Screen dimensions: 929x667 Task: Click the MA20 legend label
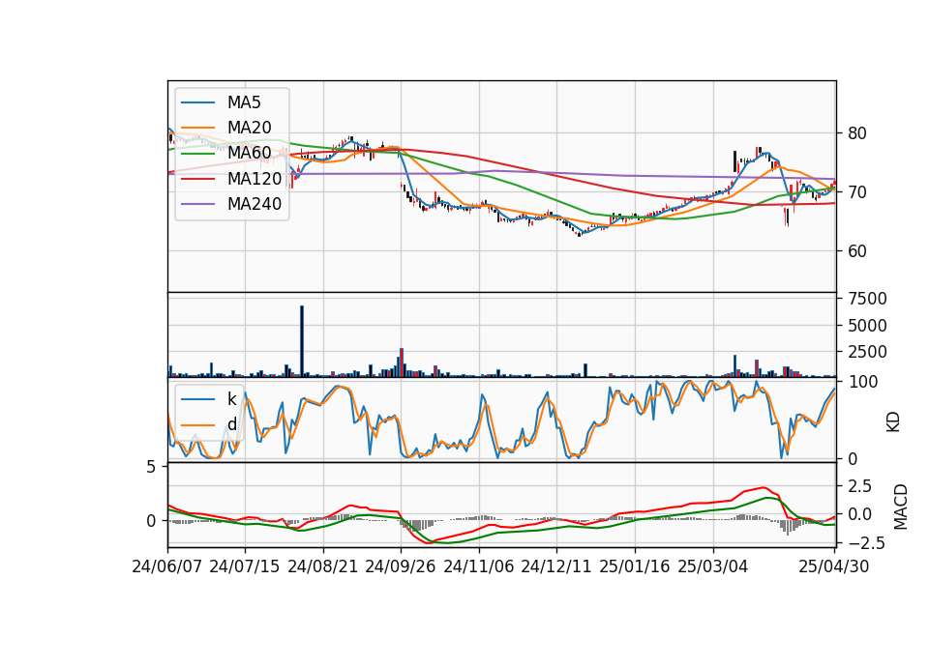[249, 128]
